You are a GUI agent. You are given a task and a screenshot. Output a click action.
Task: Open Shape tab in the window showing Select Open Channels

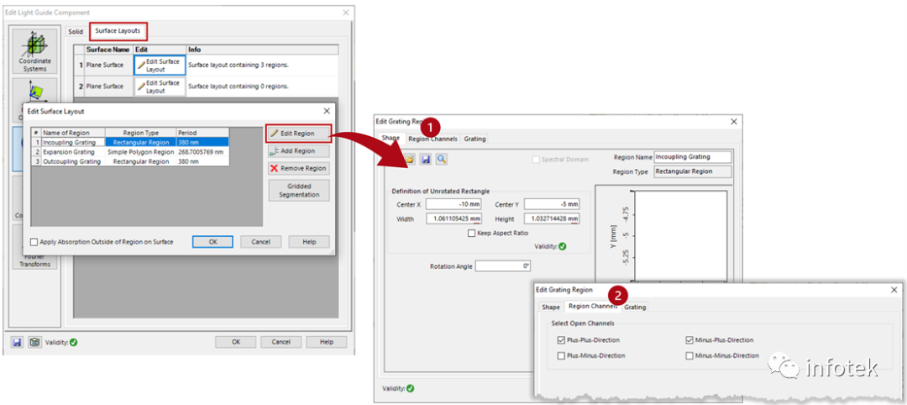[x=551, y=308]
